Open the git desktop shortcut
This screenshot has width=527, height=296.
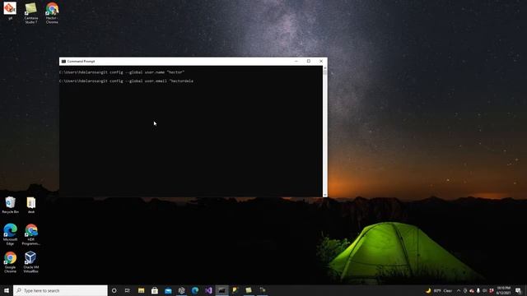coord(10,11)
